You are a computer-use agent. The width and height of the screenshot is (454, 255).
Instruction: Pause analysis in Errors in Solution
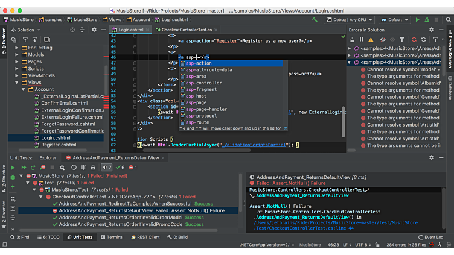[x=361, y=40]
